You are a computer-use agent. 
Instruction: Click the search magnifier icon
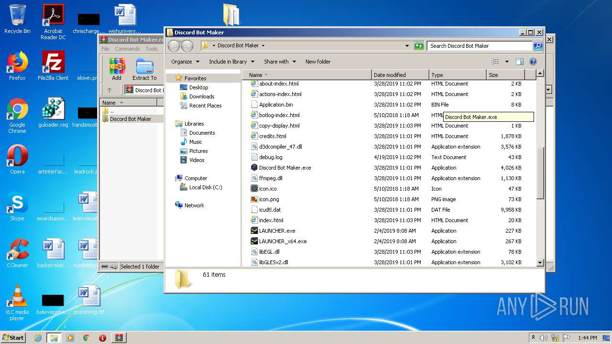coord(538,46)
